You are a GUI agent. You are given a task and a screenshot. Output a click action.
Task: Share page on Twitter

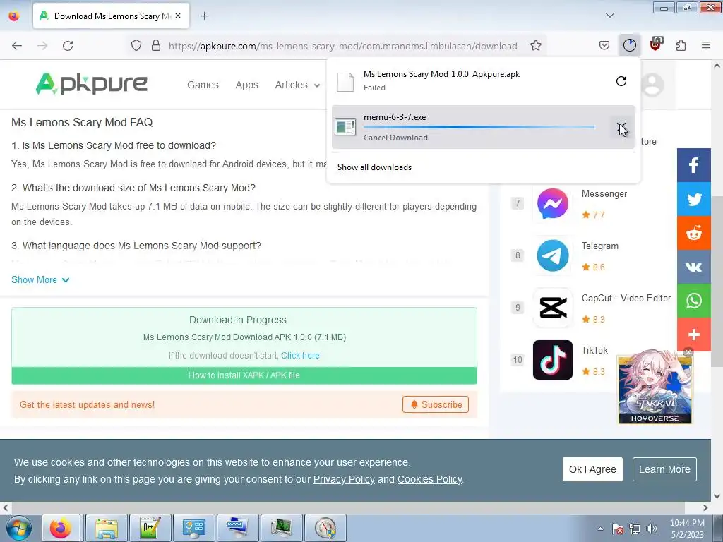693,199
